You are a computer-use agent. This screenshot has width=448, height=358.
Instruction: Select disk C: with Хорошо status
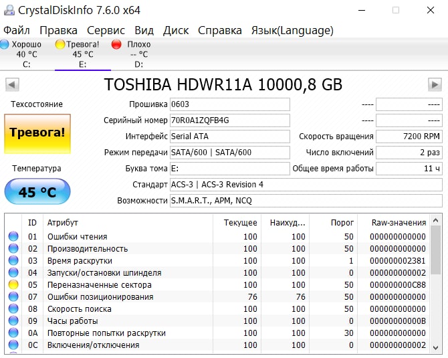tap(26, 54)
